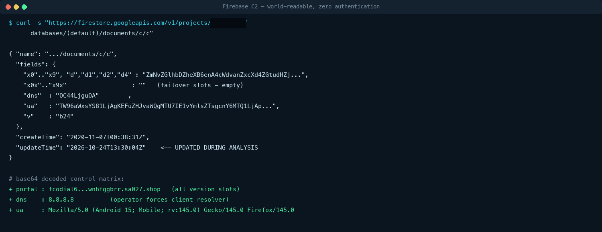Click the green maximize window button

coord(24,7)
